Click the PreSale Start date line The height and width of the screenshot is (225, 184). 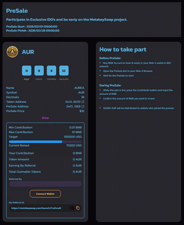[x=31, y=26]
